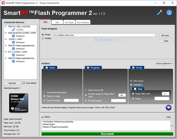Click the Browse... button

(x=166, y=35)
